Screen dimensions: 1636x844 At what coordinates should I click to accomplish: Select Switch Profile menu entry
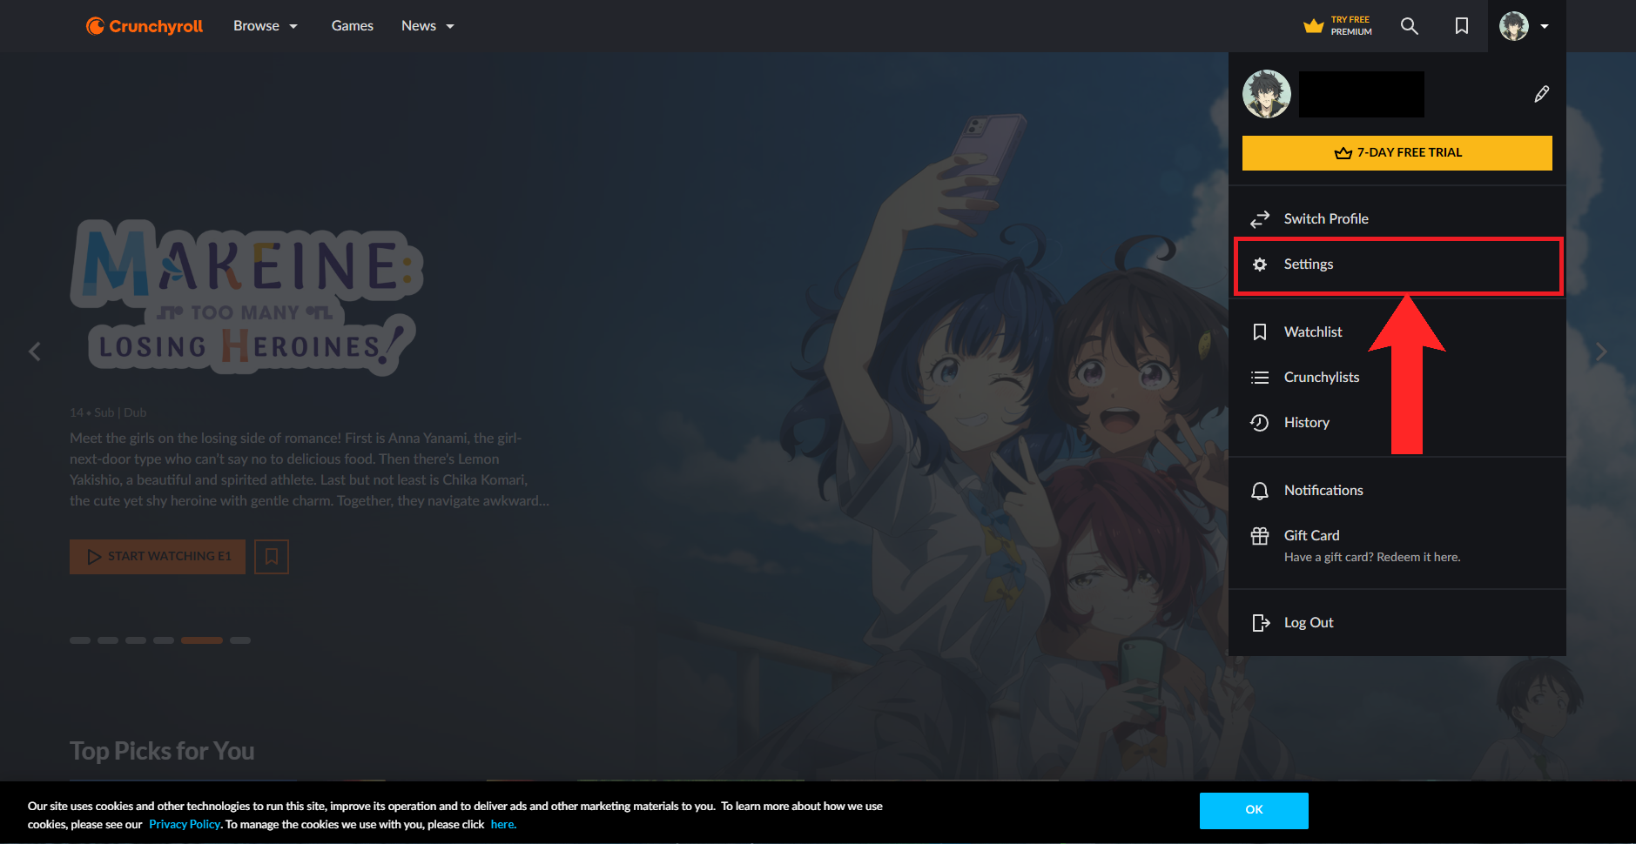1397,219
